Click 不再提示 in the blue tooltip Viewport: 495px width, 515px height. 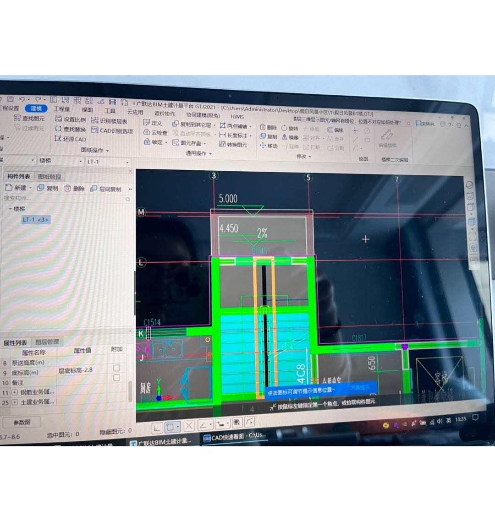(x=359, y=388)
